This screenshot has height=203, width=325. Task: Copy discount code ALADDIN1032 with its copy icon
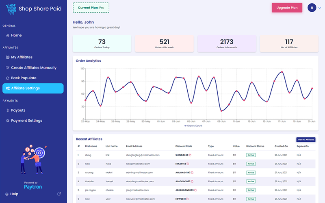point(192,181)
